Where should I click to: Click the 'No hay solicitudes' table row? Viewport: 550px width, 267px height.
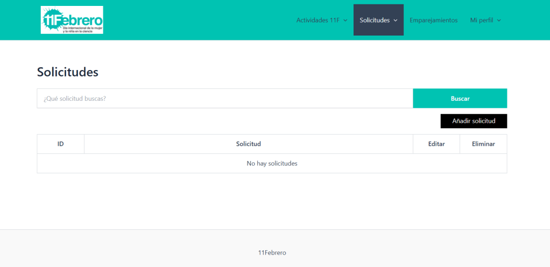(272, 164)
